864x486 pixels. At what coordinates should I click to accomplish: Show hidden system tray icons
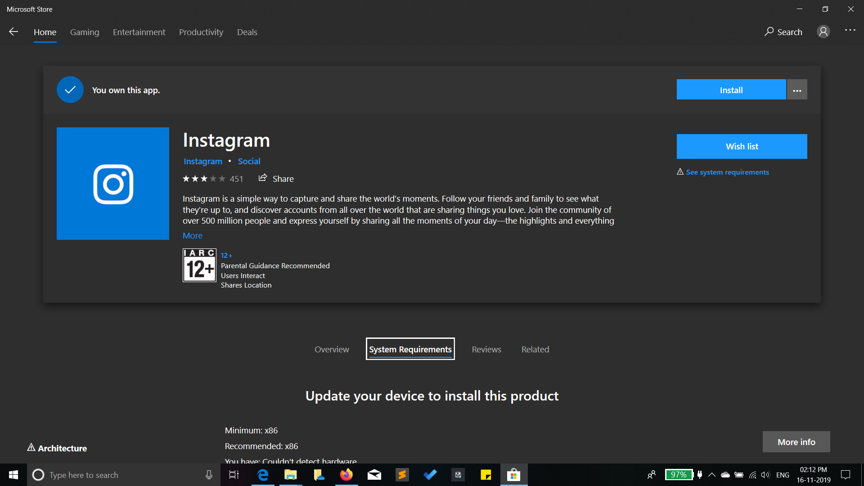(712, 475)
